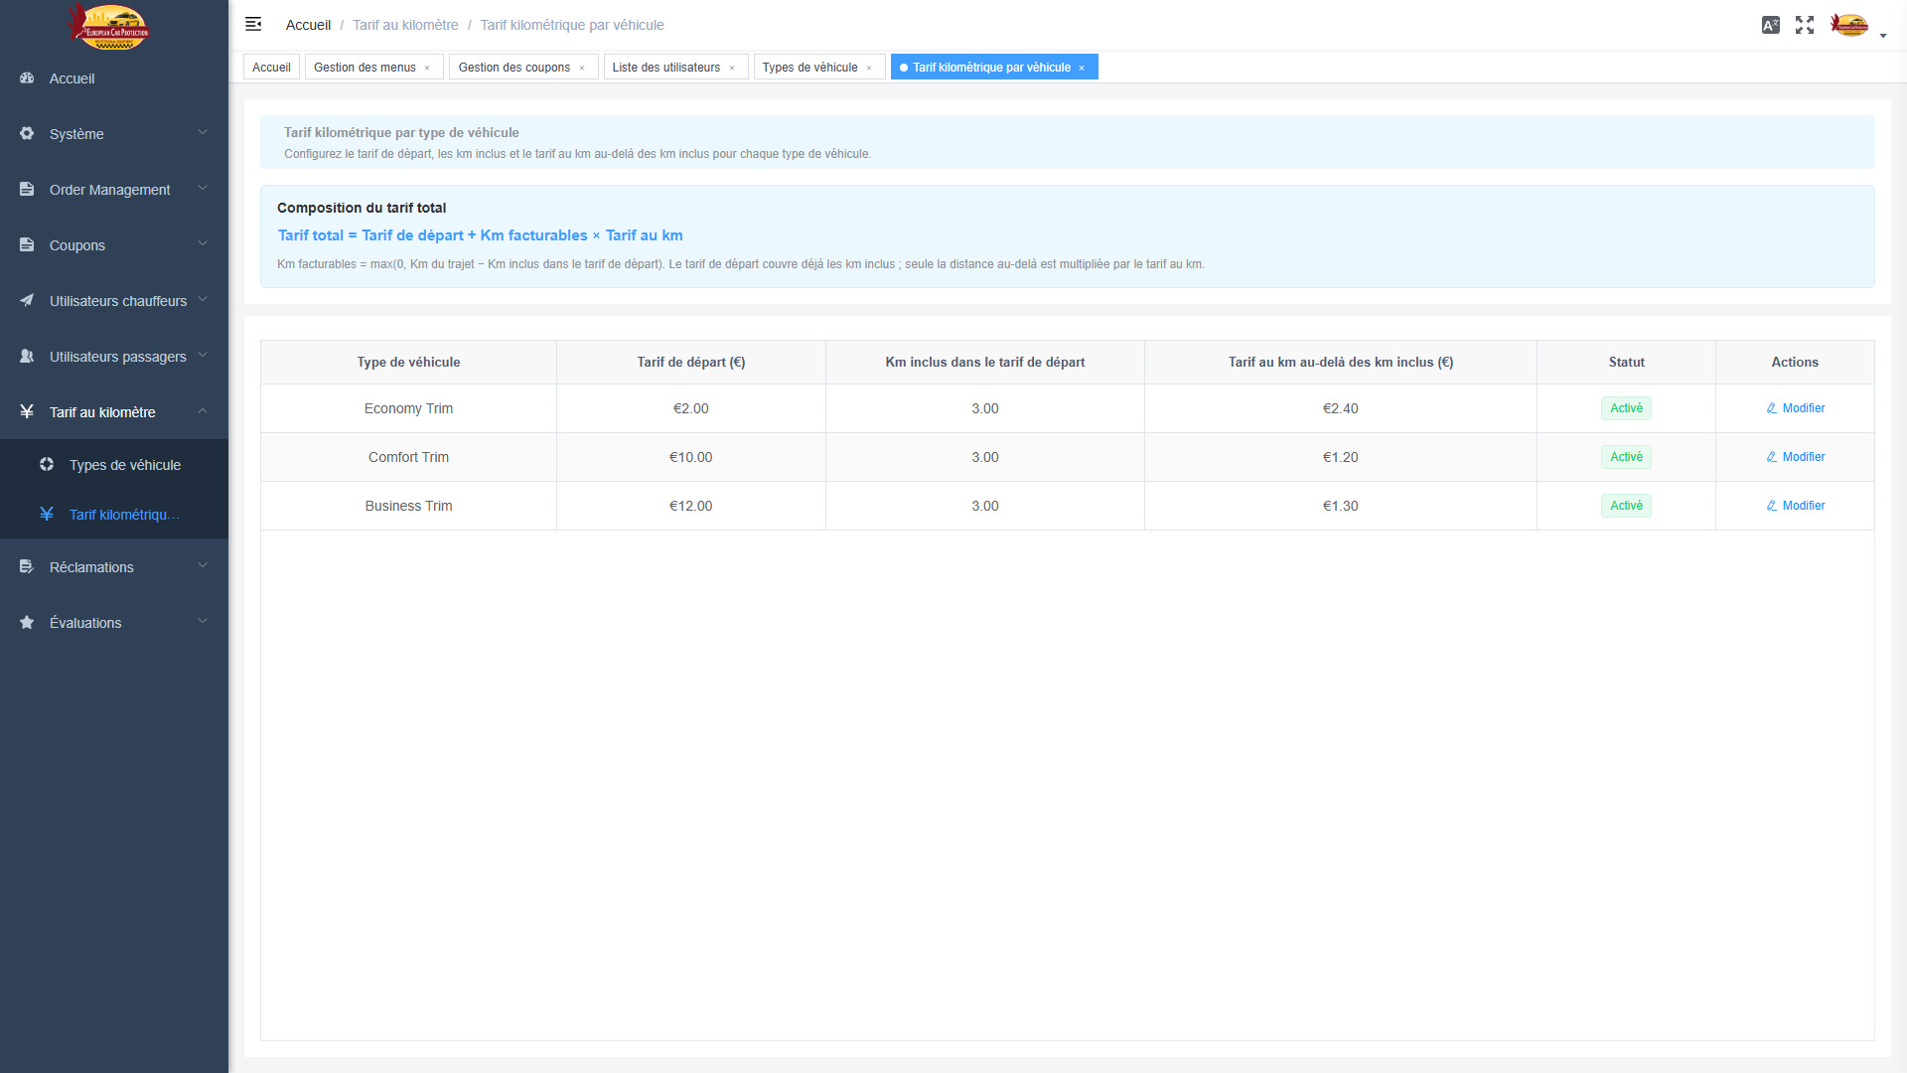Image resolution: width=1907 pixels, height=1073 pixels.
Task: Click the Évaluations star icon
Action: tap(27, 622)
